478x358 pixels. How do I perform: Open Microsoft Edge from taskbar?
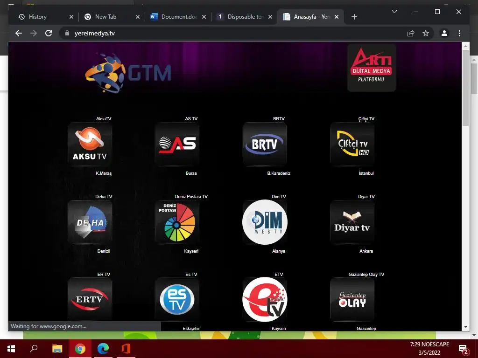point(103,349)
